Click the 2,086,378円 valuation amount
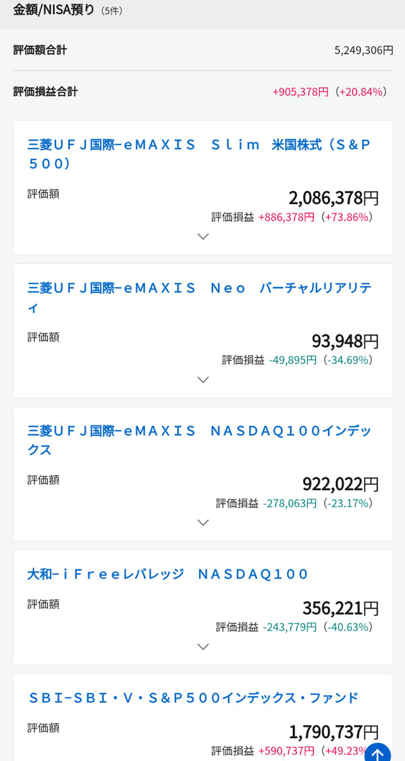 [x=333, y=198]
